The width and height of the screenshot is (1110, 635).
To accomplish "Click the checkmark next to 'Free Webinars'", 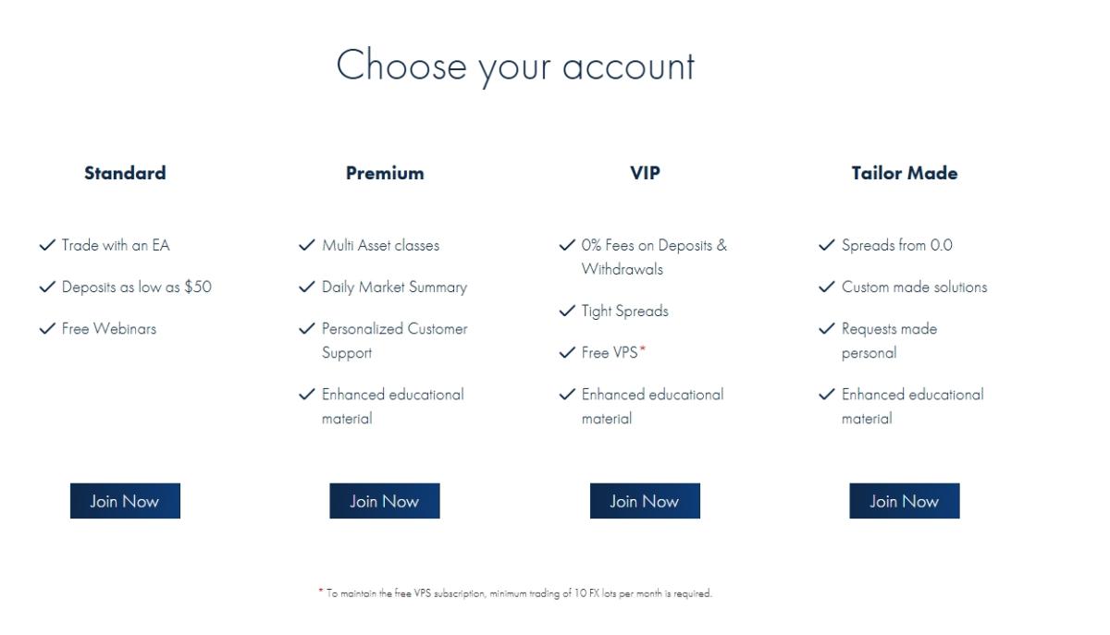I will [46, 328].
